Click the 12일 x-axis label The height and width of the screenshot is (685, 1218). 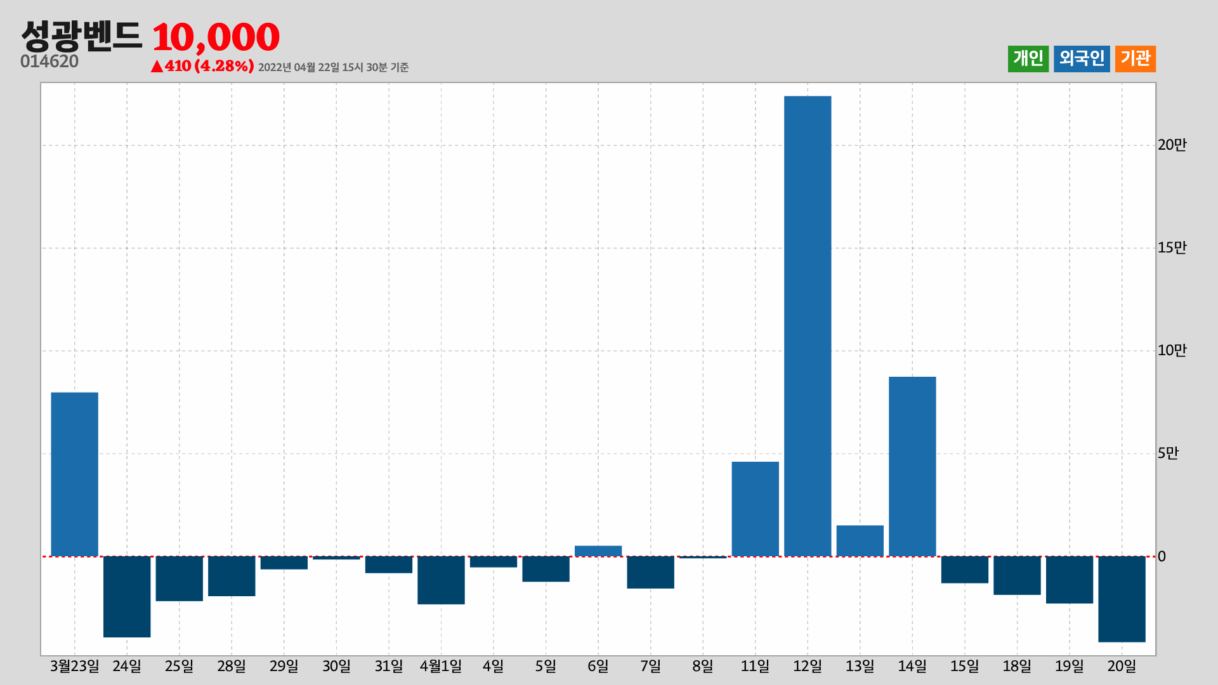(x=808, y=666)
